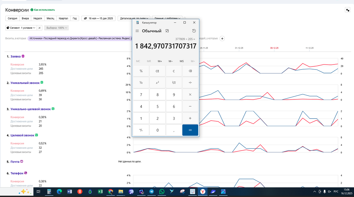Image resolution: width=354 pixels, height=197 pixels.
Task: Open Telegram from the taskbar
Action: tap(152, 192)
